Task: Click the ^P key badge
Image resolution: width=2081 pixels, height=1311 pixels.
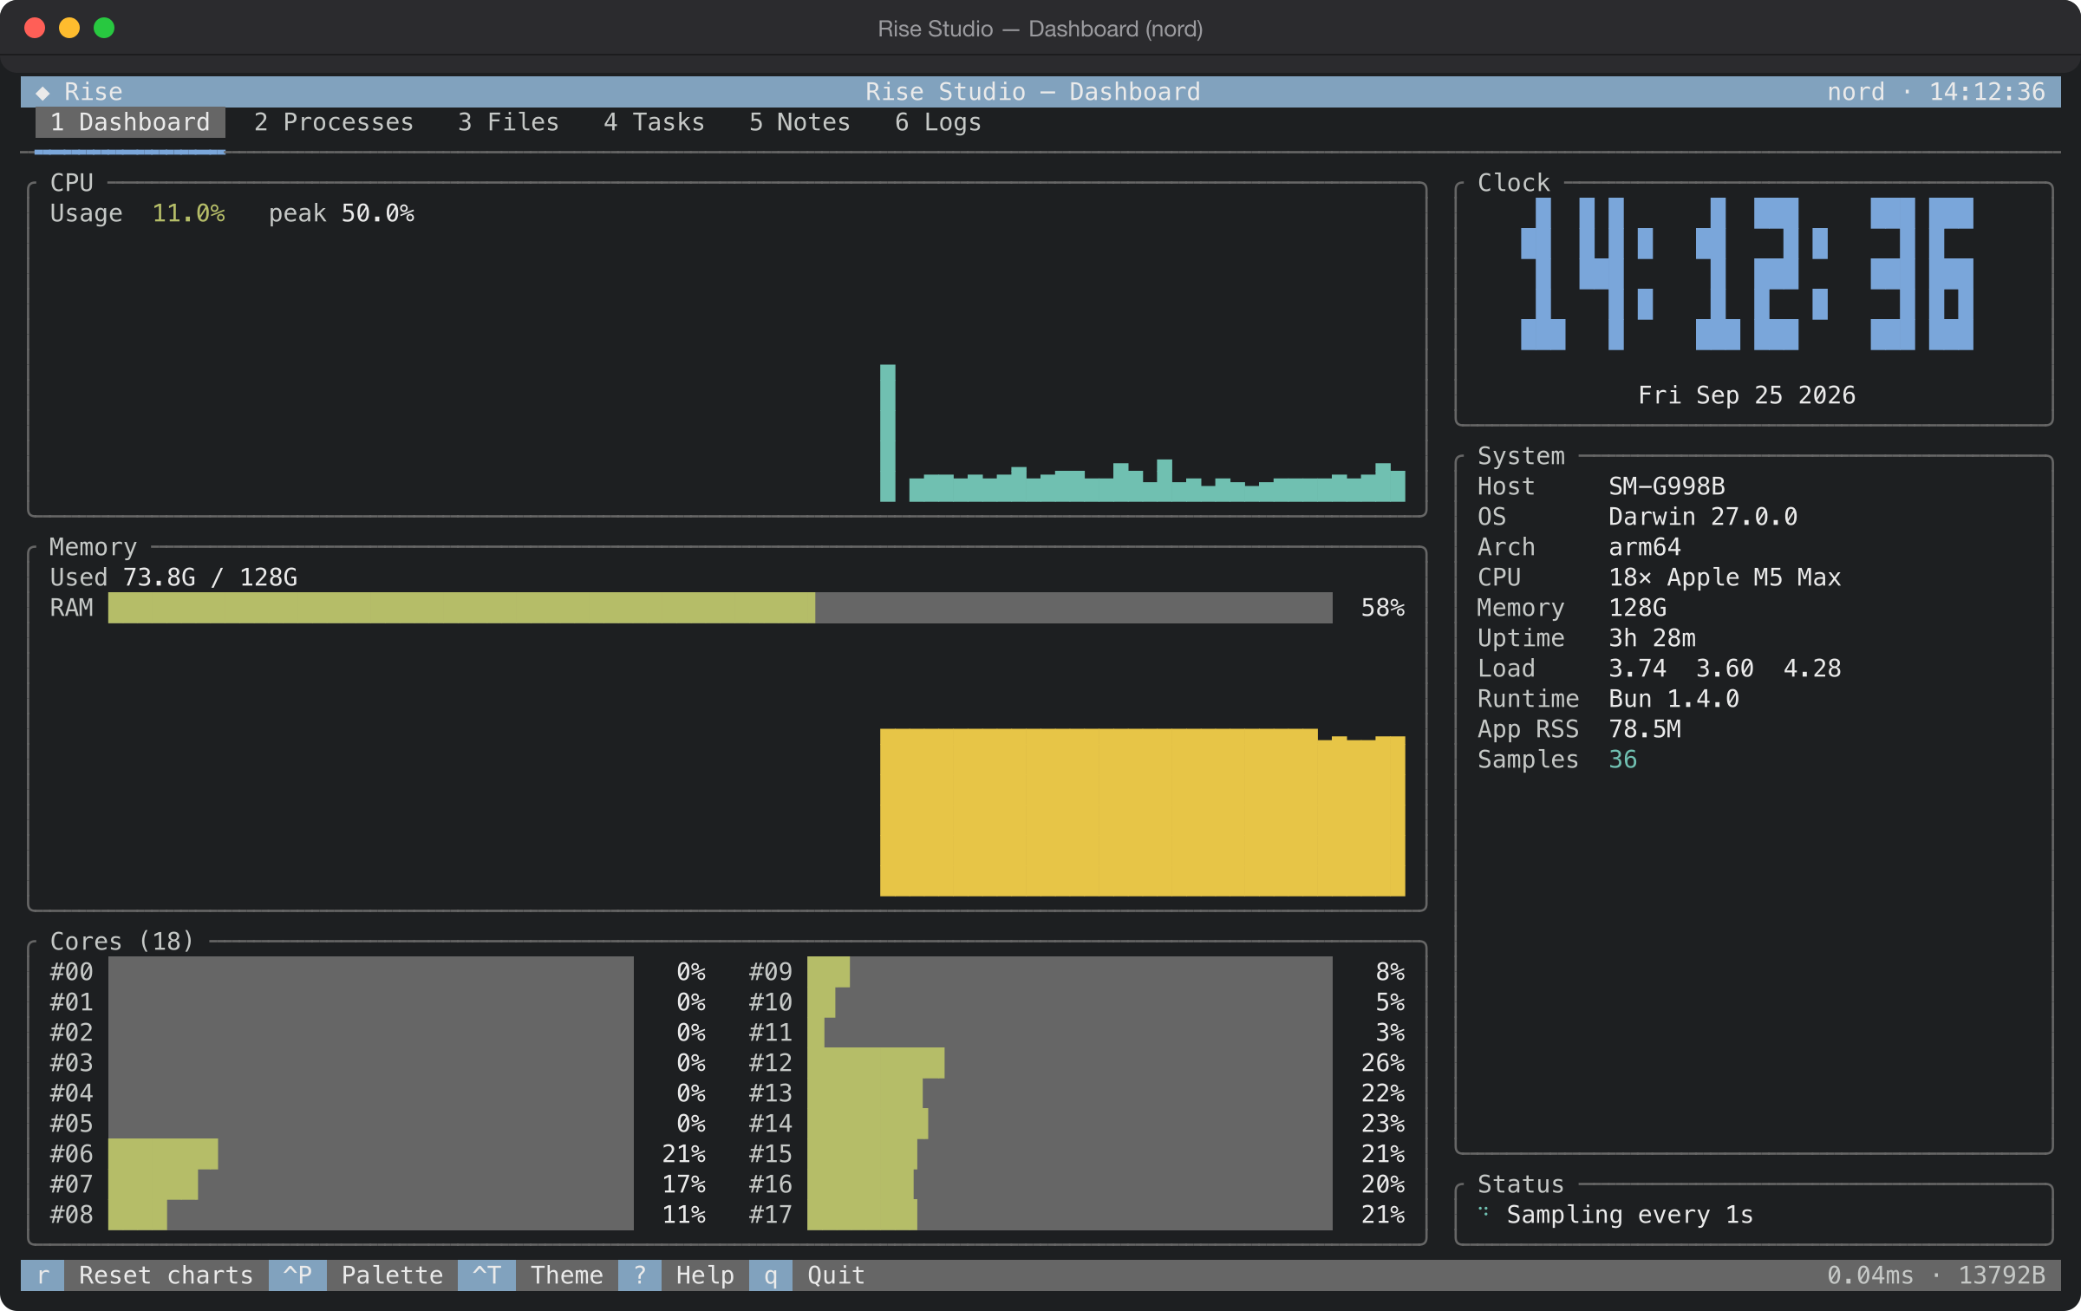Action: [297, 1275]
